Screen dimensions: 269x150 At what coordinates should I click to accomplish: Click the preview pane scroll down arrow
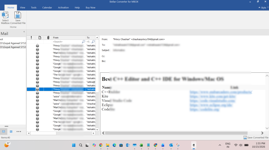point(267,128)
